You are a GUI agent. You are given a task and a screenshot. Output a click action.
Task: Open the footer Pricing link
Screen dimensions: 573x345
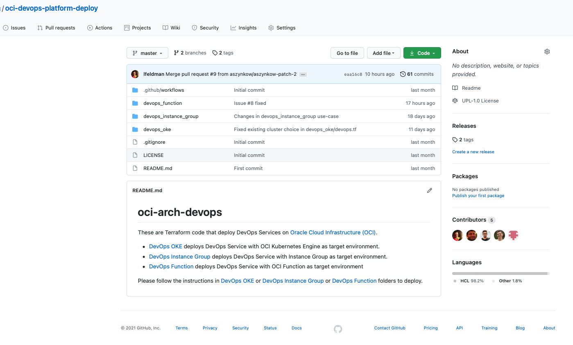click(x=430, y=328)
